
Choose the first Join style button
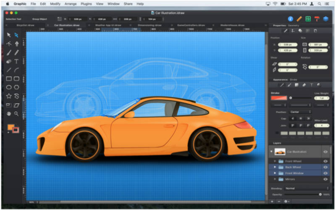293,125
